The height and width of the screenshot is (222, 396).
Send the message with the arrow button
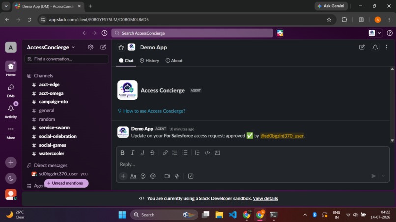click(x=374, y=176)
